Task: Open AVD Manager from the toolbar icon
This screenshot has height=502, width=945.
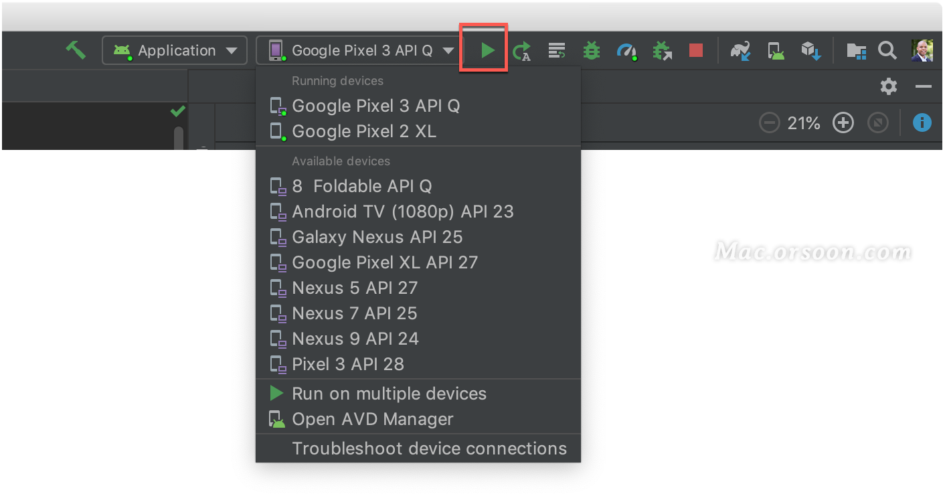Action: [776, 51]
